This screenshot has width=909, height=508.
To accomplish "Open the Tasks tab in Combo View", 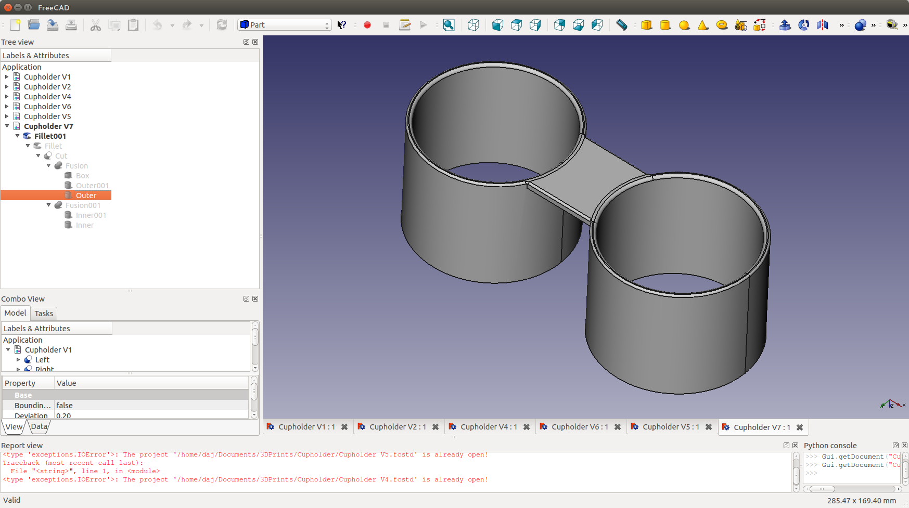I will [44, 314].
